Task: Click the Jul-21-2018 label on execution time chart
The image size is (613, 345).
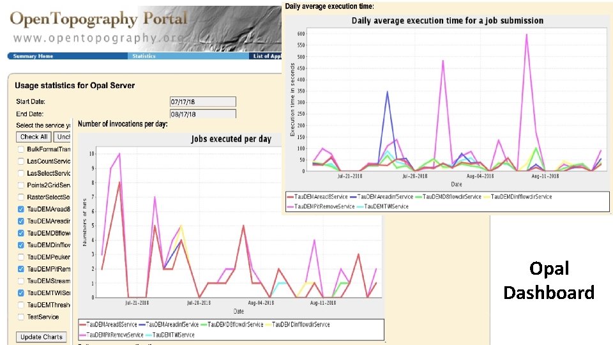Action: (350, 176)
